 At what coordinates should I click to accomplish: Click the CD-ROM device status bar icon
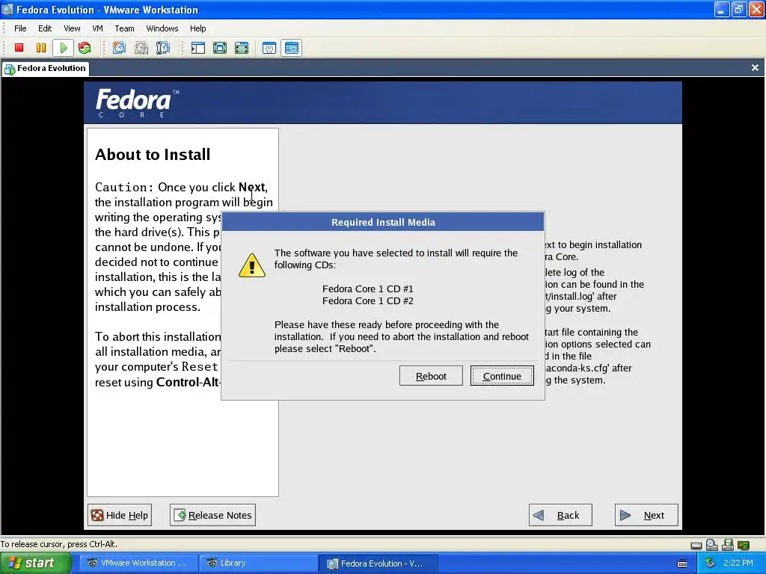(712, 544)
